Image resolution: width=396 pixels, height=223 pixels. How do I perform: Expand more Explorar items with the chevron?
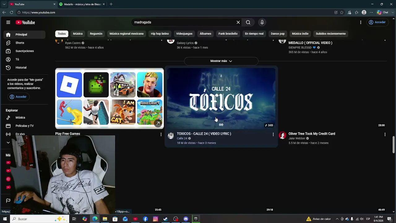(8, 142)
